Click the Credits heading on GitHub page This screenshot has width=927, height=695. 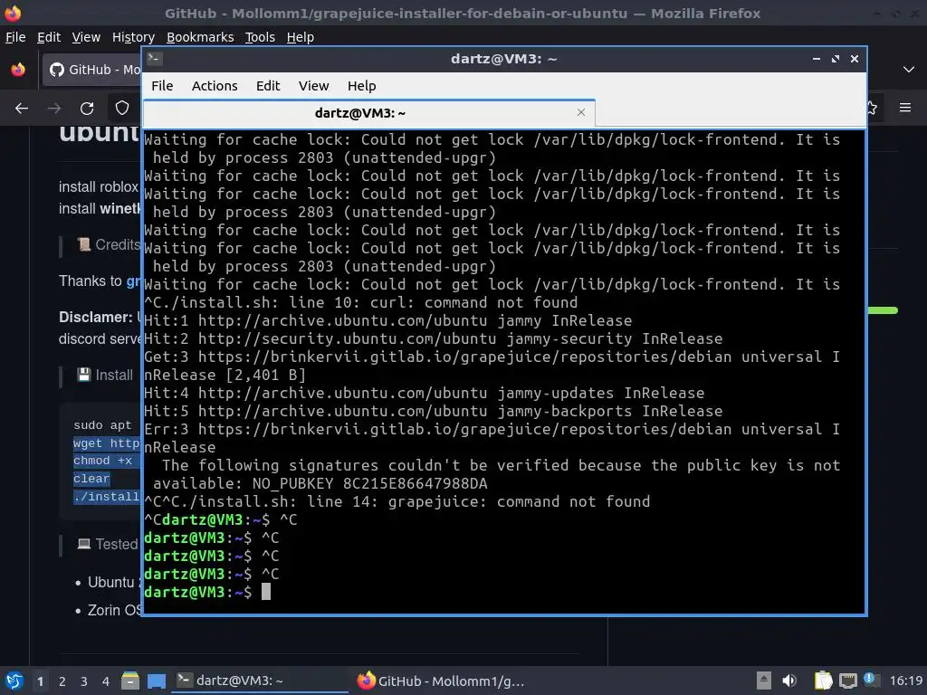pos(118,244)
